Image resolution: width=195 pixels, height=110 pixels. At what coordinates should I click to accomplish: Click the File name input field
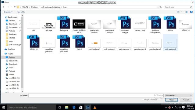(96, 96)
